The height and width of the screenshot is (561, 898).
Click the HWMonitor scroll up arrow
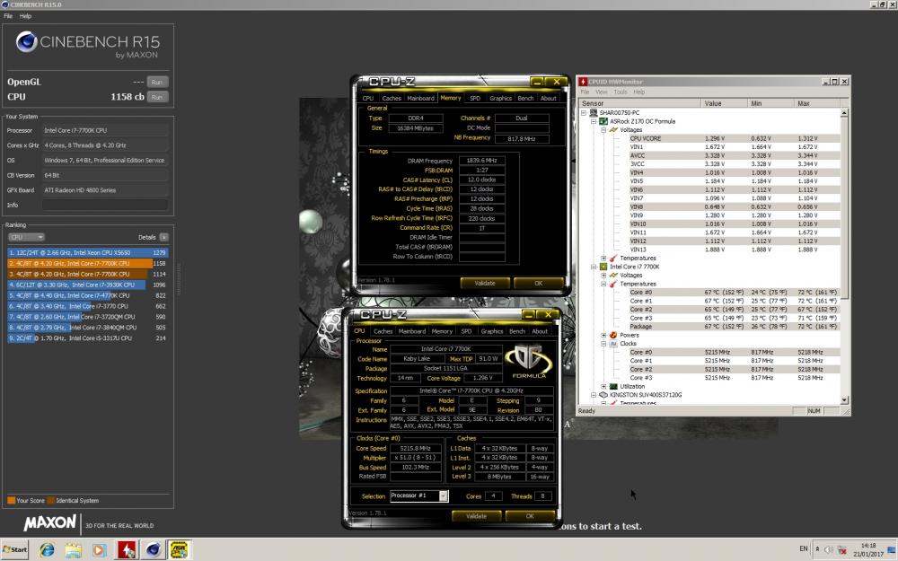pyautogui.click(x=844, y=113)
